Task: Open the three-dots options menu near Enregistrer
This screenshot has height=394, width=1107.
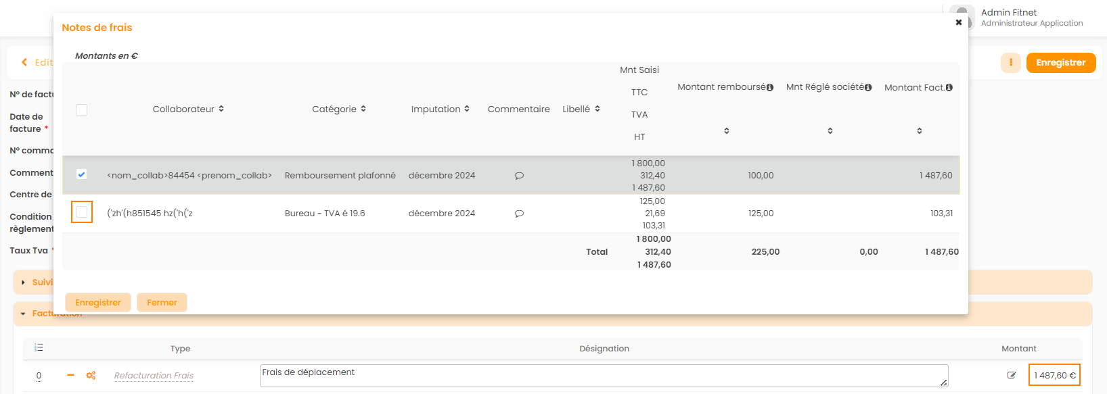Action: tap(1010, 63)
